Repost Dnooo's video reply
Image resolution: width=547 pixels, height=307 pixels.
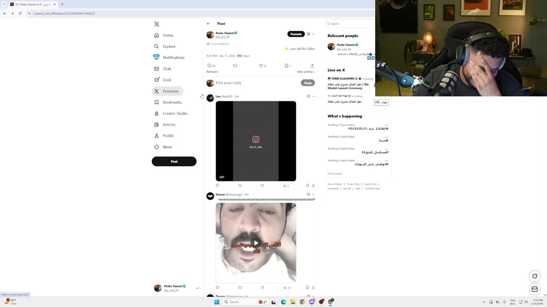[240, 287]
